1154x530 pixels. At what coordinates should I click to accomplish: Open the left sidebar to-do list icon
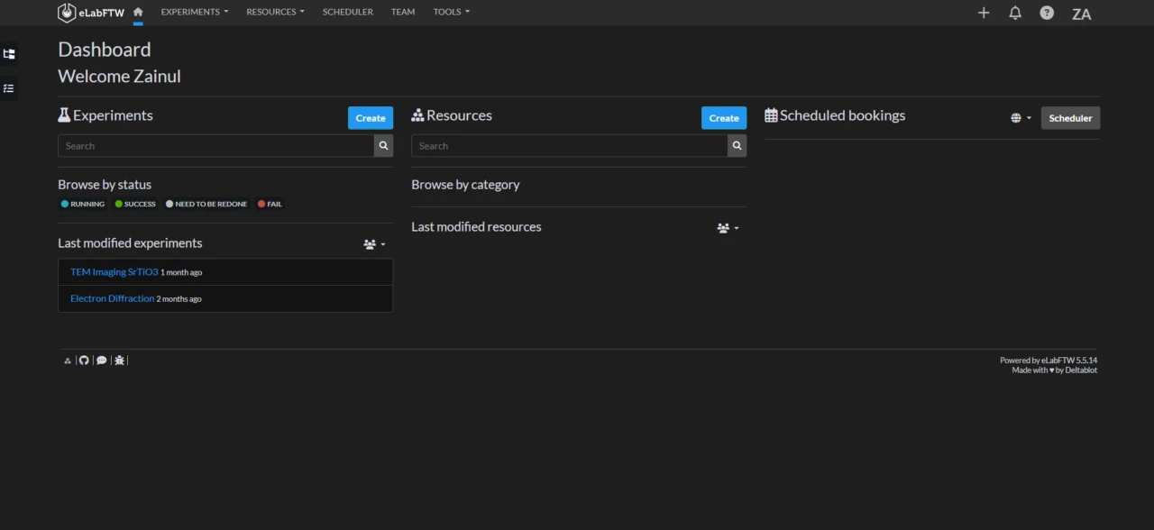[x=9, y=88]
